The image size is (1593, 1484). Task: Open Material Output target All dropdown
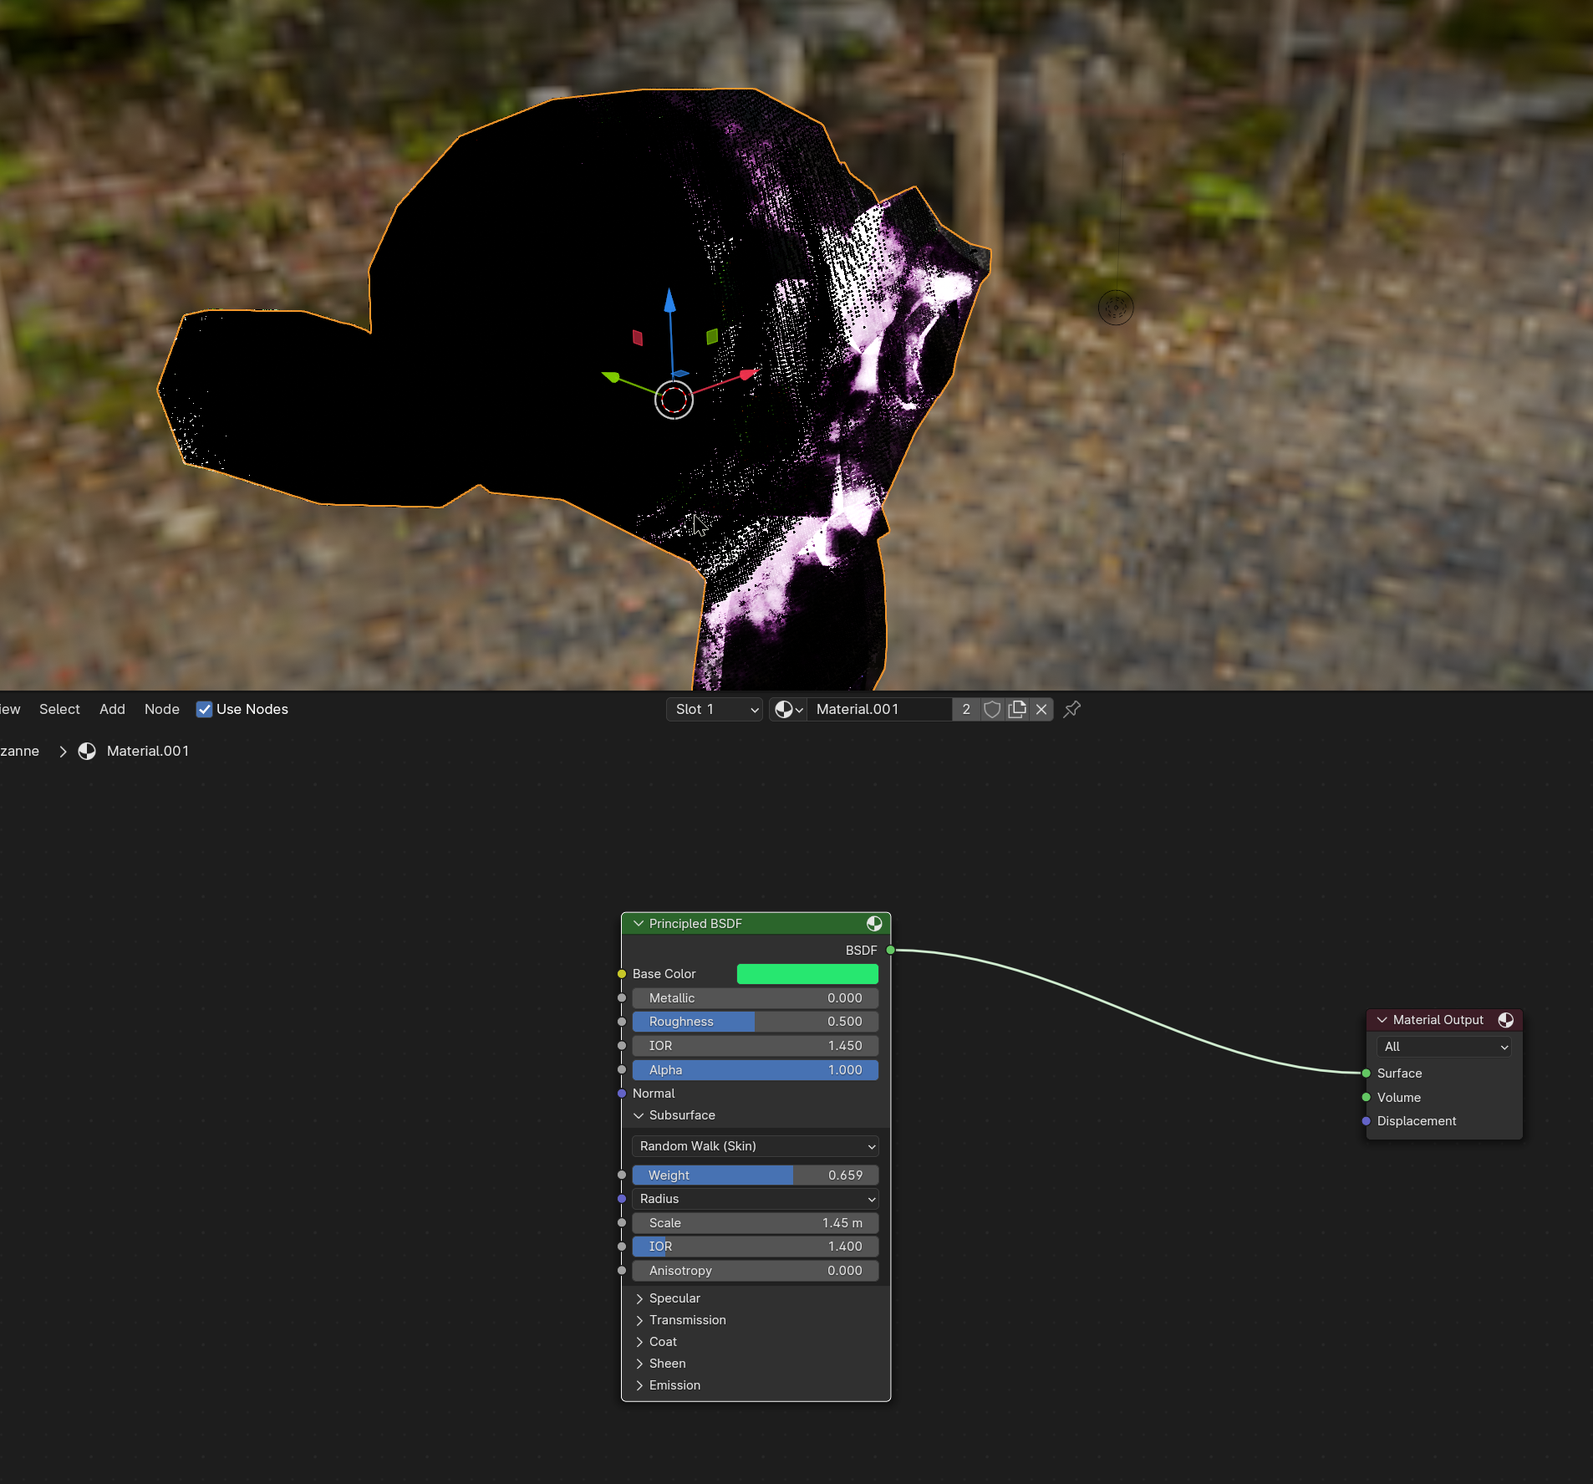(1444, 1047)
